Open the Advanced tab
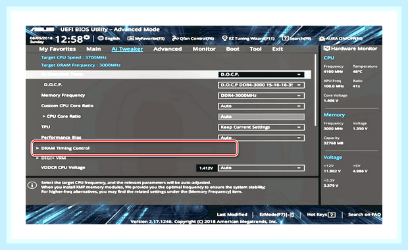408x250 pixels. (x=167, y=49)
